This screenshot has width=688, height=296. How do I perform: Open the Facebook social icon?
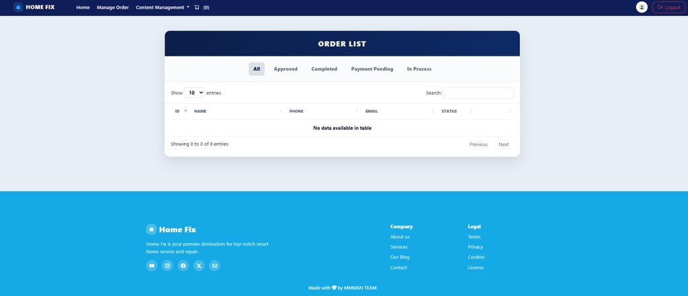click(x=183, y=265)
